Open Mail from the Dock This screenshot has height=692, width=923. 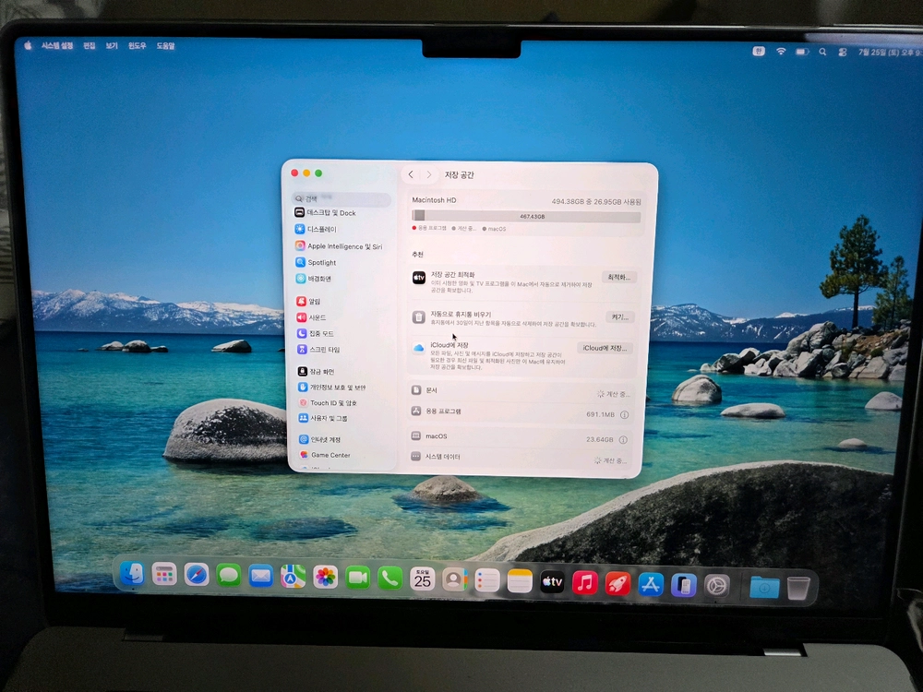(x=260, y=576)
